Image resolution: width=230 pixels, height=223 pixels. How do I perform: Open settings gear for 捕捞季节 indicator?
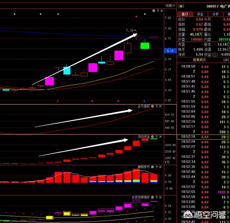click(x=153, y=167)
